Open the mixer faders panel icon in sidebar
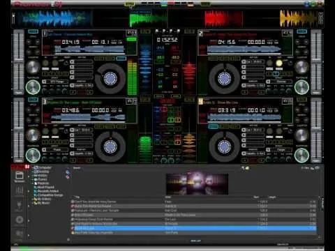The image size is (335, 251). 20,191
